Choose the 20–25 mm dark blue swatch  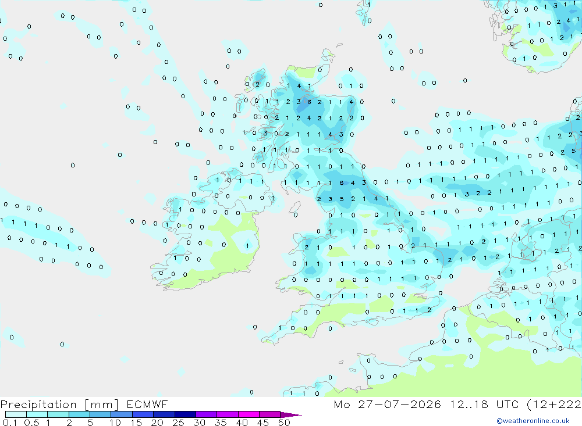(164, 414)
